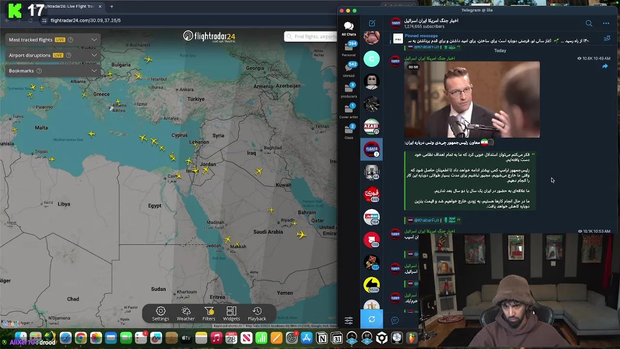Select the Cover artist chat folder
The image size is (620, 349).
349,111
